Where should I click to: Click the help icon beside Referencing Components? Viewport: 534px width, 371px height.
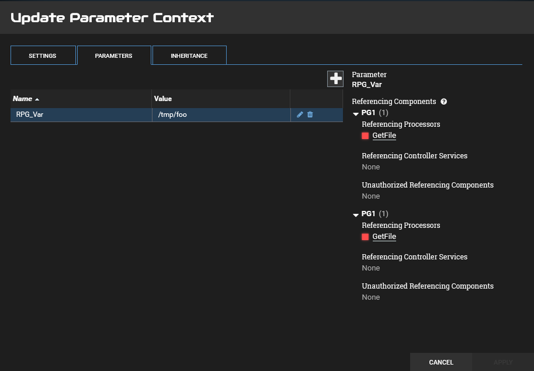click(x=444, y=102)
